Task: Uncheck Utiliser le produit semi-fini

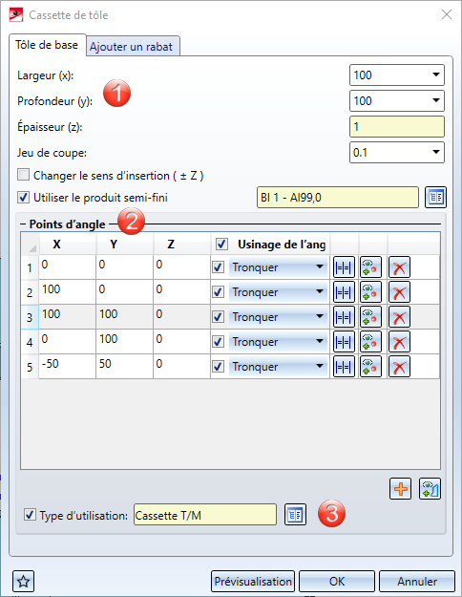Action: [23, 197]
